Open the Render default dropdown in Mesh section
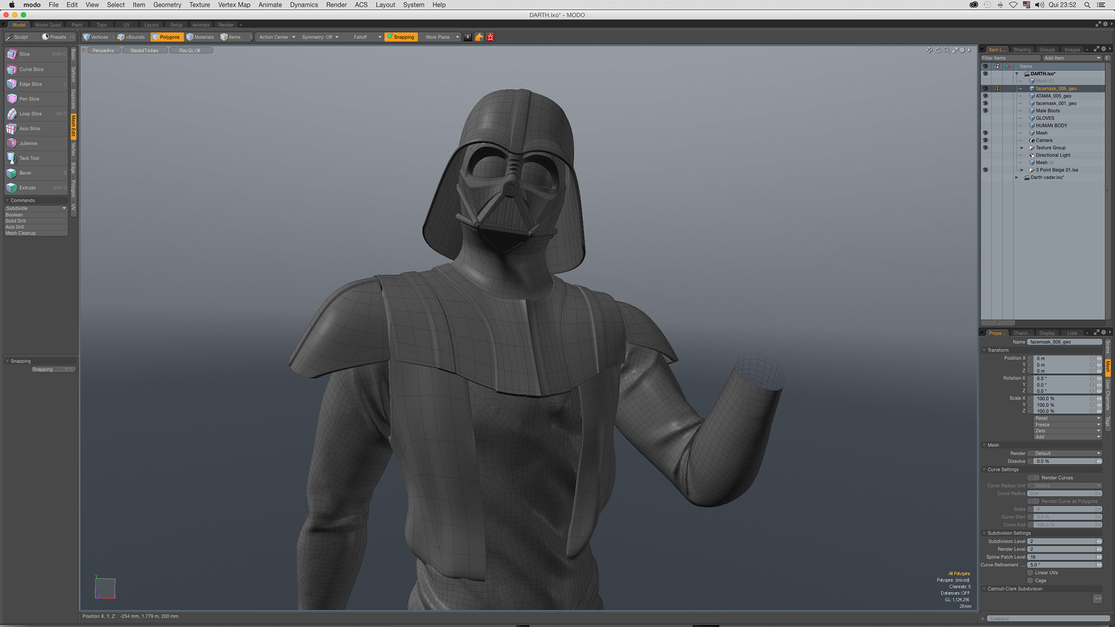Image resolution: width=1115 pixels, height=627 pixels. coord(1067,453)
